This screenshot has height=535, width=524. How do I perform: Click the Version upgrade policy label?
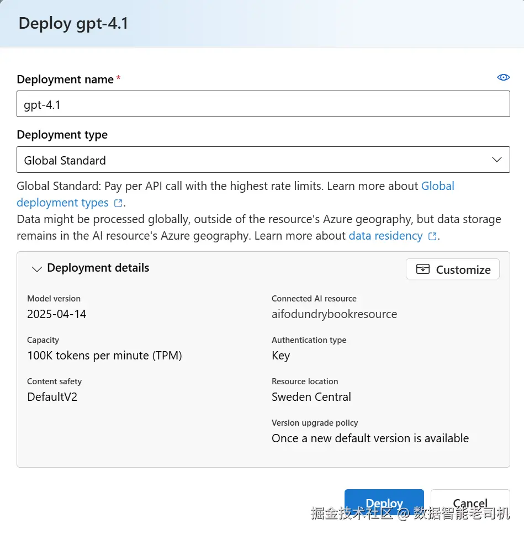coord(315,423)
